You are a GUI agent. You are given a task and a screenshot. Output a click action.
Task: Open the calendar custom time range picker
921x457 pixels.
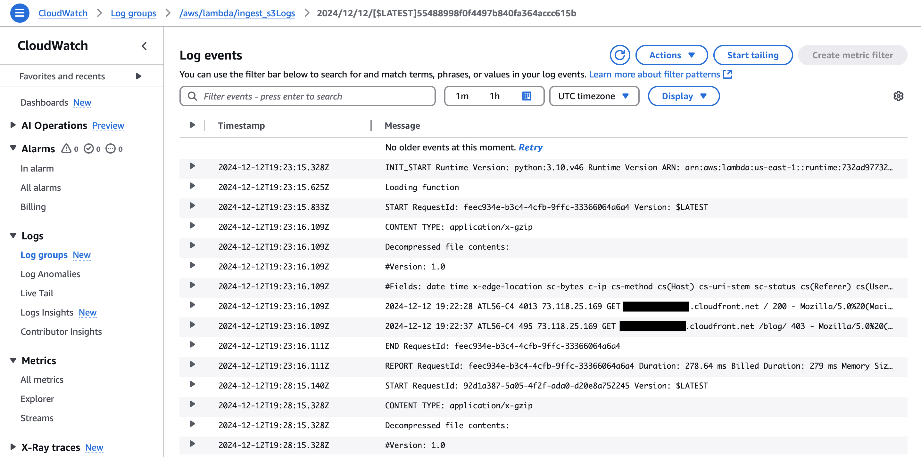click(x=527, y=96)
